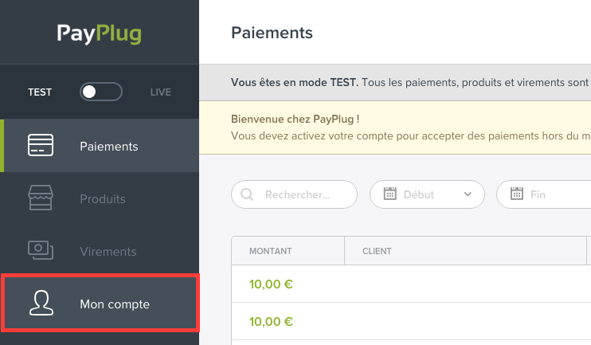
Task: Open the Début date dropdown
Action: (x=427, y=194)
